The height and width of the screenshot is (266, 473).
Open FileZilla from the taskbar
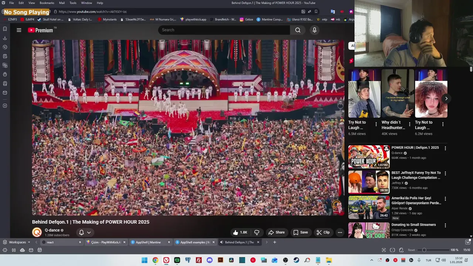pyautogui.click(x=199, y=260)
